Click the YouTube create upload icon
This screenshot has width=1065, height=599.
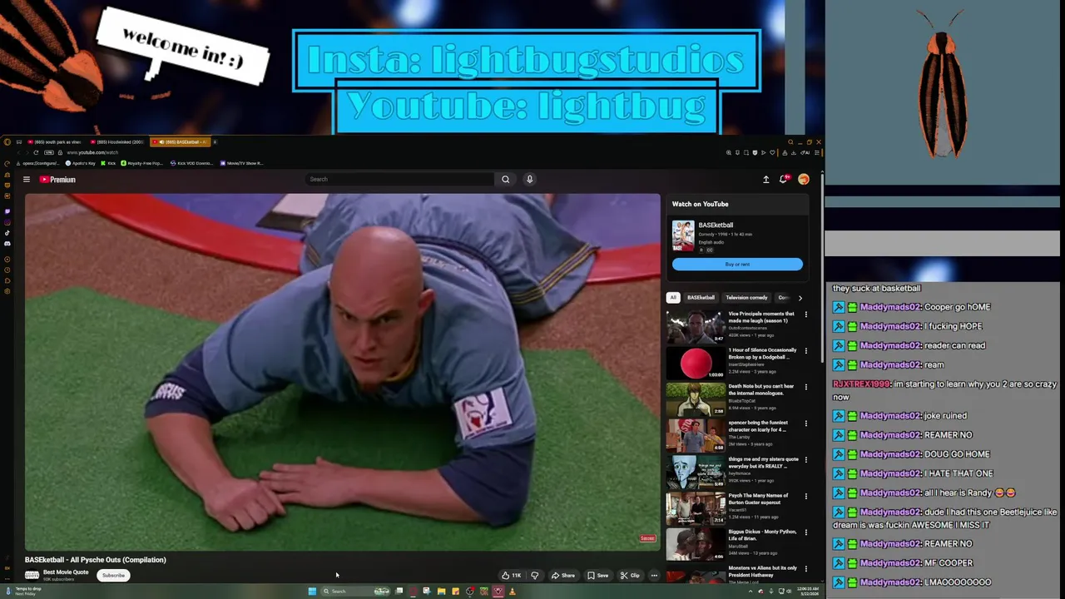[x=765, y=179]
